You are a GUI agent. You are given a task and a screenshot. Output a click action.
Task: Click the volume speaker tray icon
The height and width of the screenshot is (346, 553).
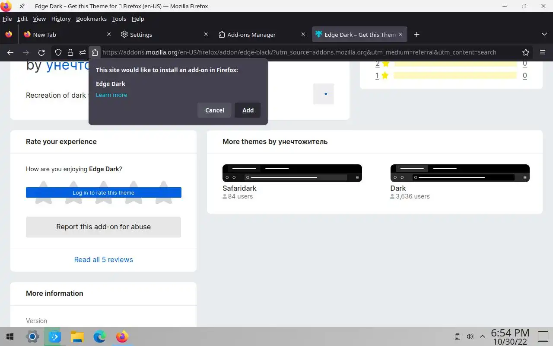tap(470, 336)
